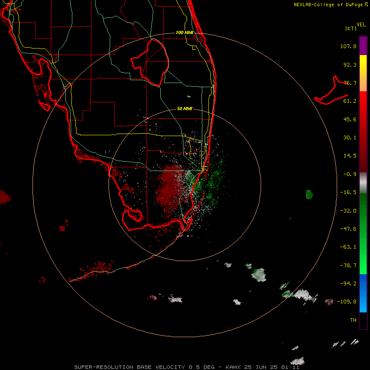Select the 45.6 scale value
This screenshot has height=370, width=370.
click(x=350, y=119)
